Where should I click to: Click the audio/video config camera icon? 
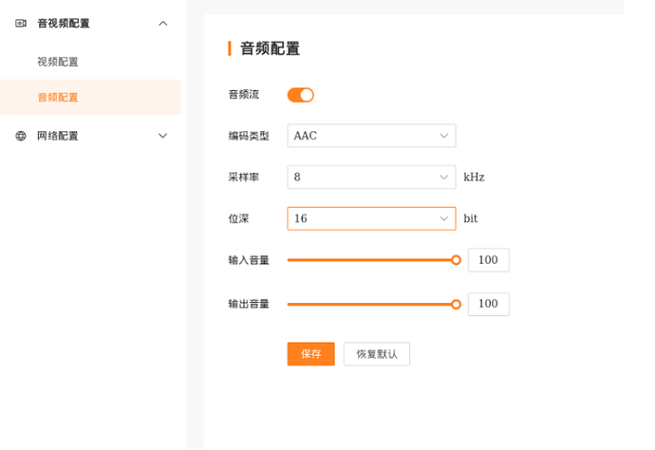pyautogui.click(x=21, y=23)
